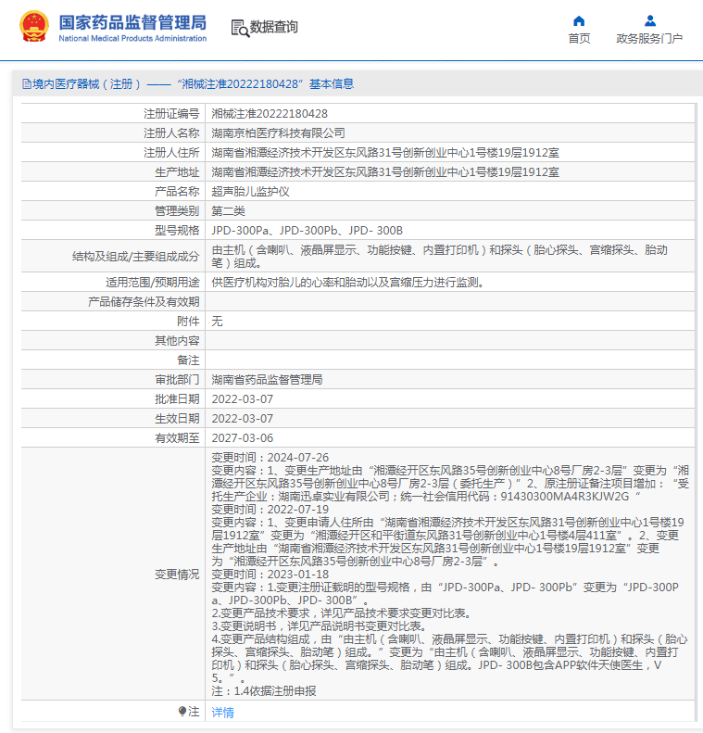Image resolution: width=703 pixels, height=733 pixels.
Task: Click the 首页 home icon
Action: [579, 21]
